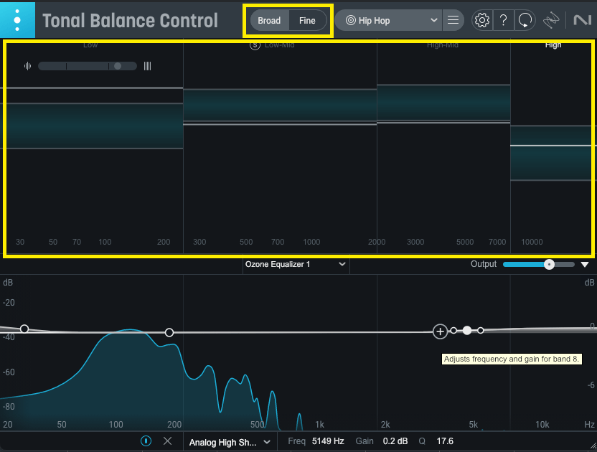Select the Low band label
The image size is (597, 452).
pyautogui.click(x=90, y=45)
